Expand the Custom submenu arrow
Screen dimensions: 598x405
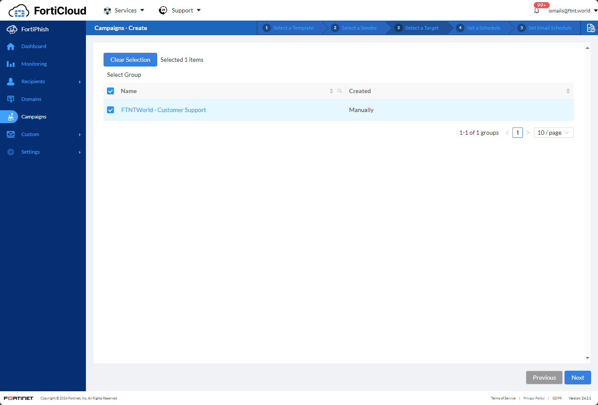(x=80, y=135)
